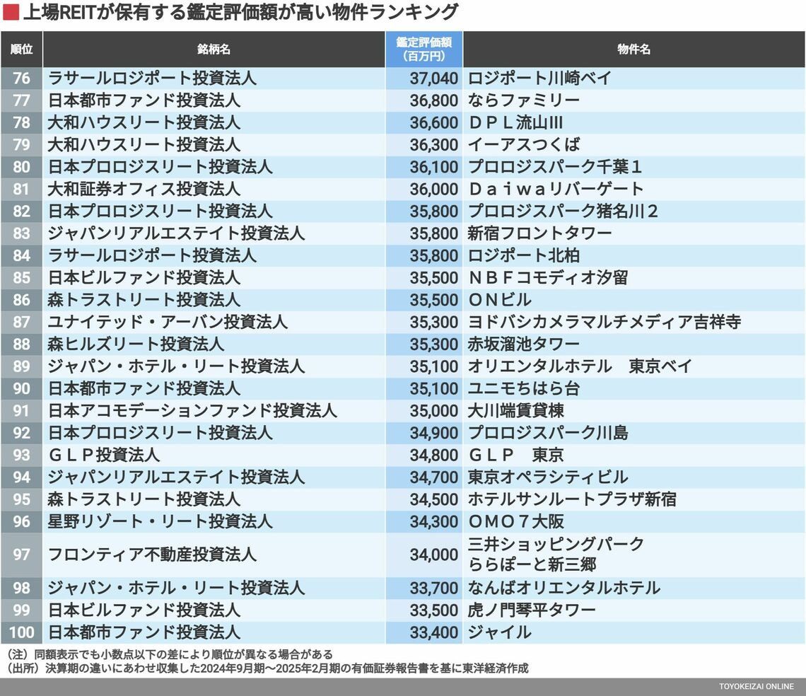Click the 新宿フロントタワー property name
The height and width of the screenshot is (696, 806).
pos(539,233)
